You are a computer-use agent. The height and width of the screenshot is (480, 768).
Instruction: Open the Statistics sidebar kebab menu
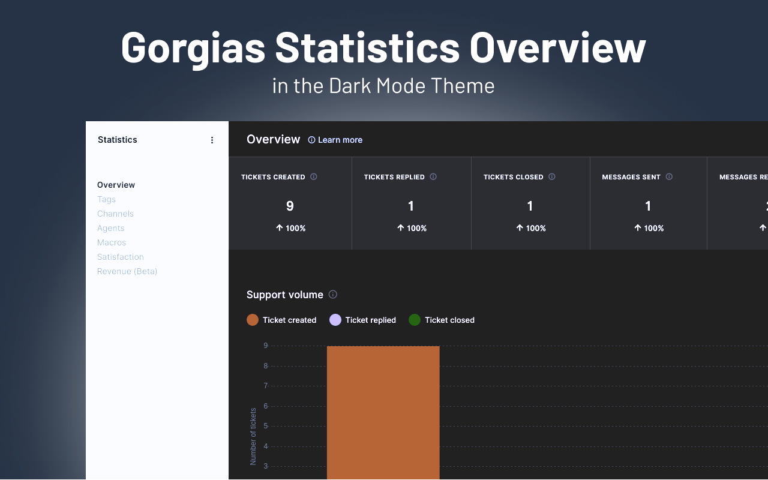pos(212,139)
